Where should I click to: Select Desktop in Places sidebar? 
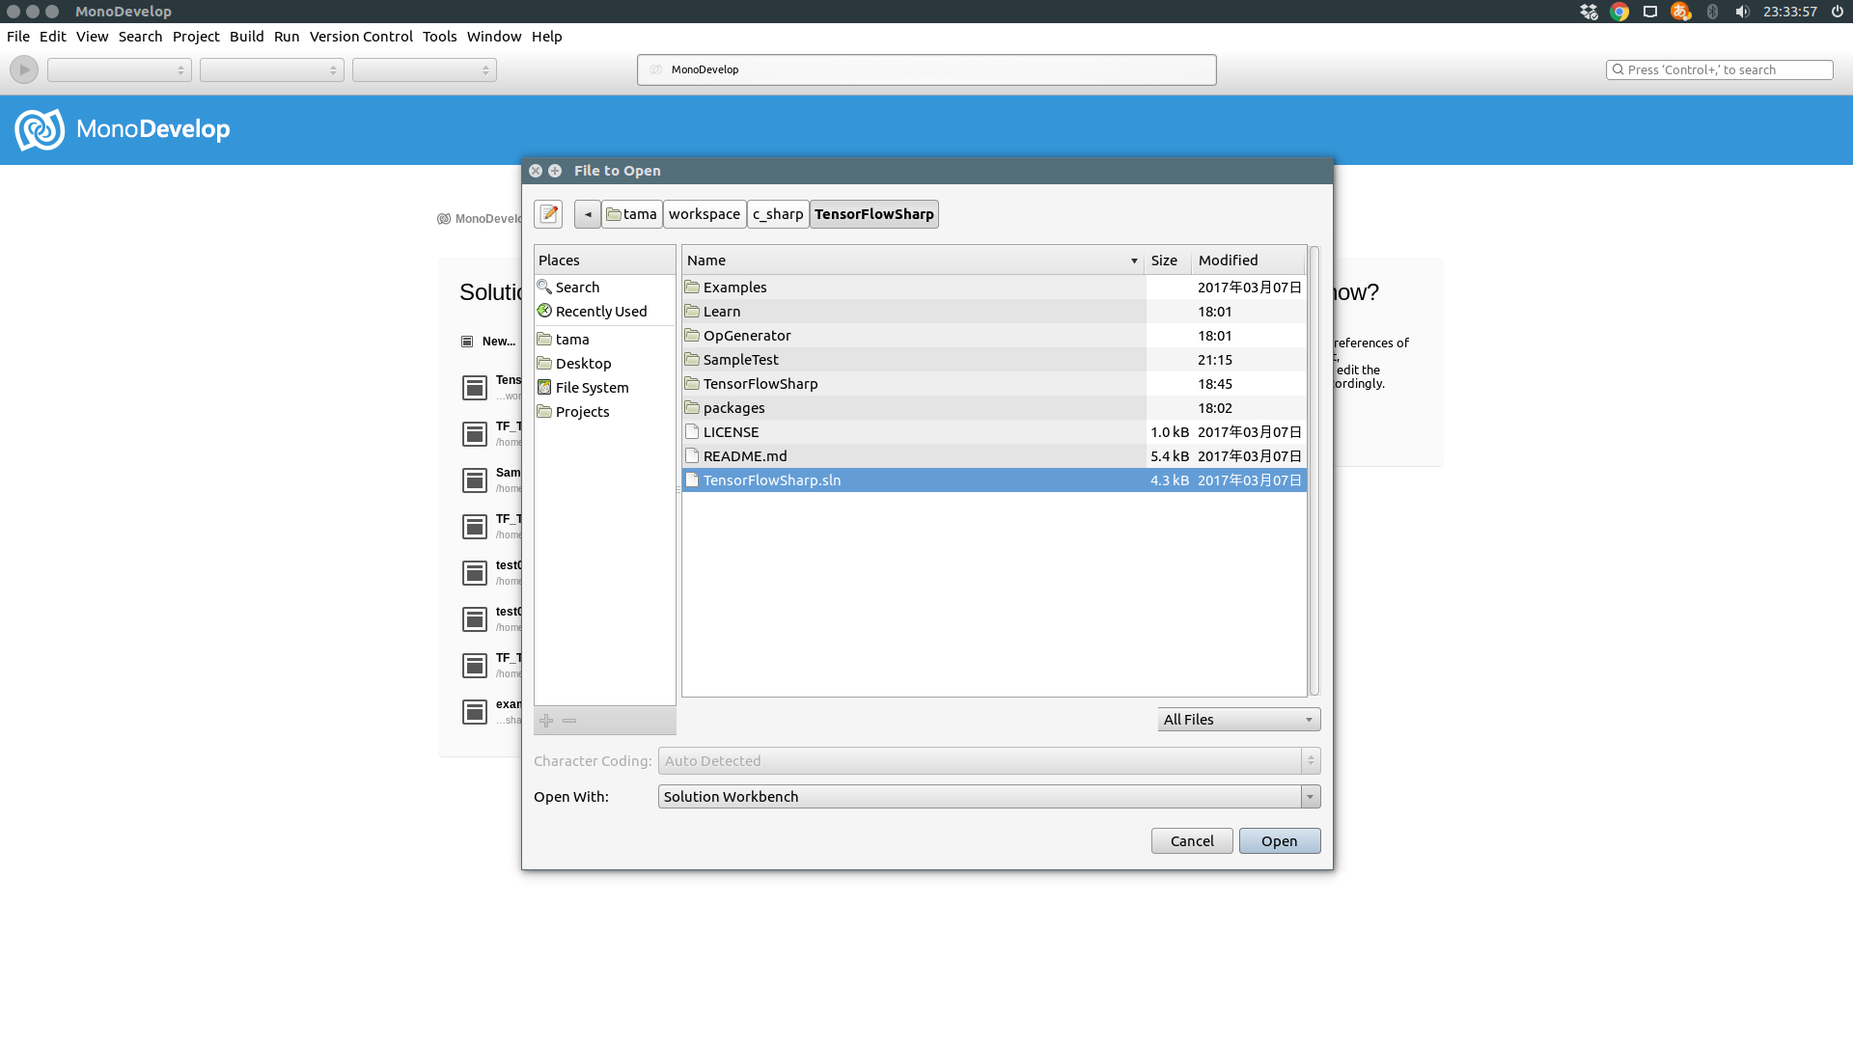pos(605,364)
